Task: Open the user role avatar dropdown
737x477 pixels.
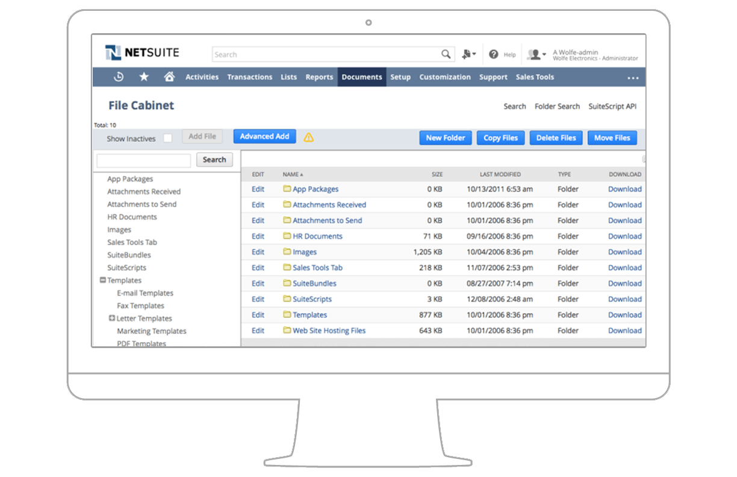Action: 536,55
